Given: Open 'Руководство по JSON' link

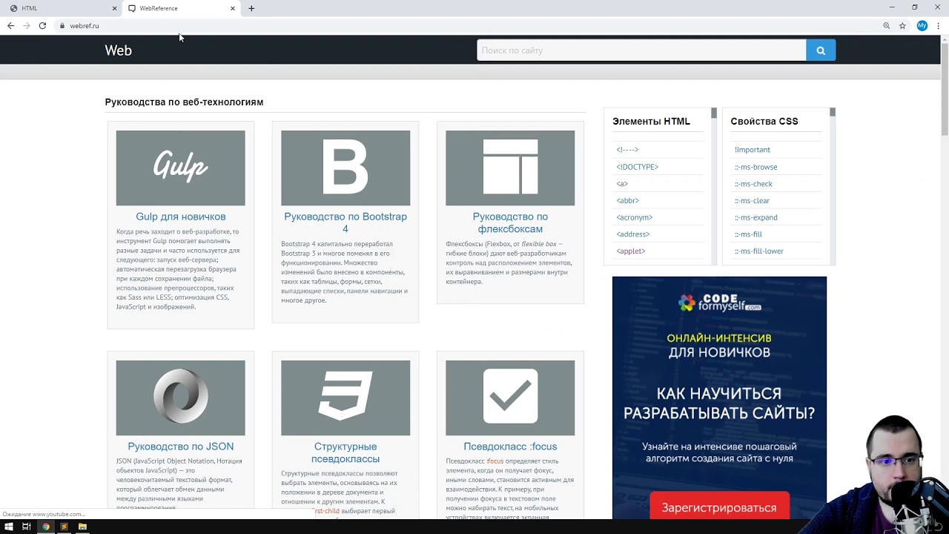Looking at the screenshot, I should point(181,446).
